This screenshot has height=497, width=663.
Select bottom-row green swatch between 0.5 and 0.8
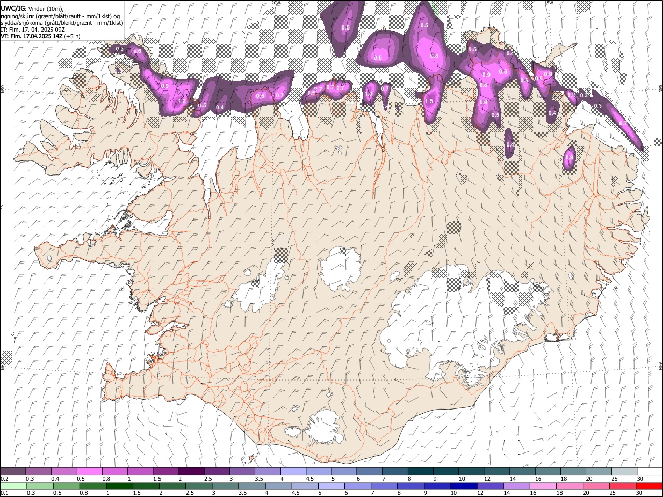[x=67, y=486]
